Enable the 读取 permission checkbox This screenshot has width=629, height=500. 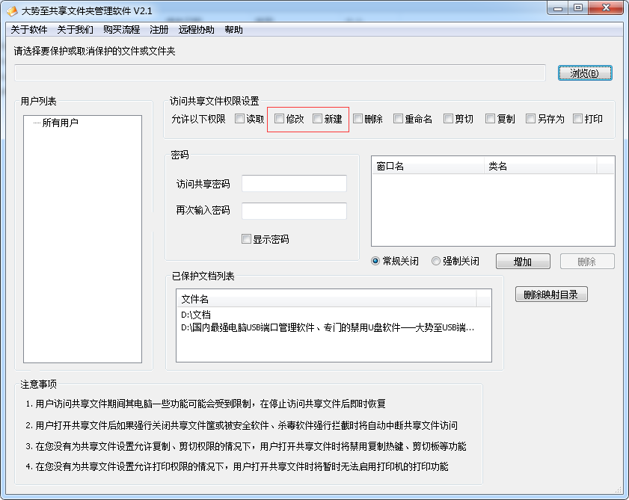[239, 119]
